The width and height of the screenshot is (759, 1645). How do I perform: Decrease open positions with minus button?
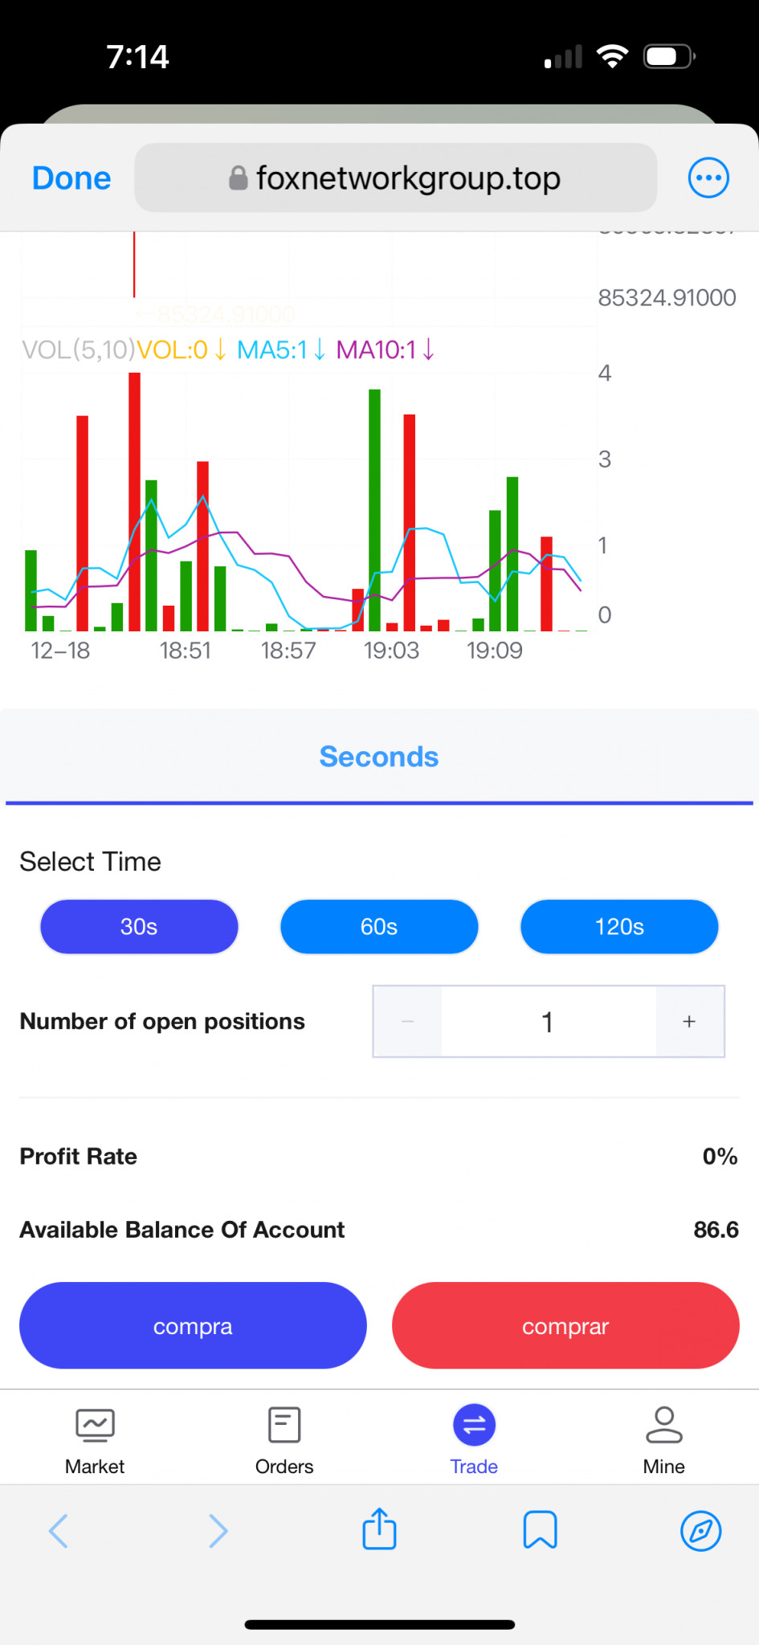(x=407, y=1022)
